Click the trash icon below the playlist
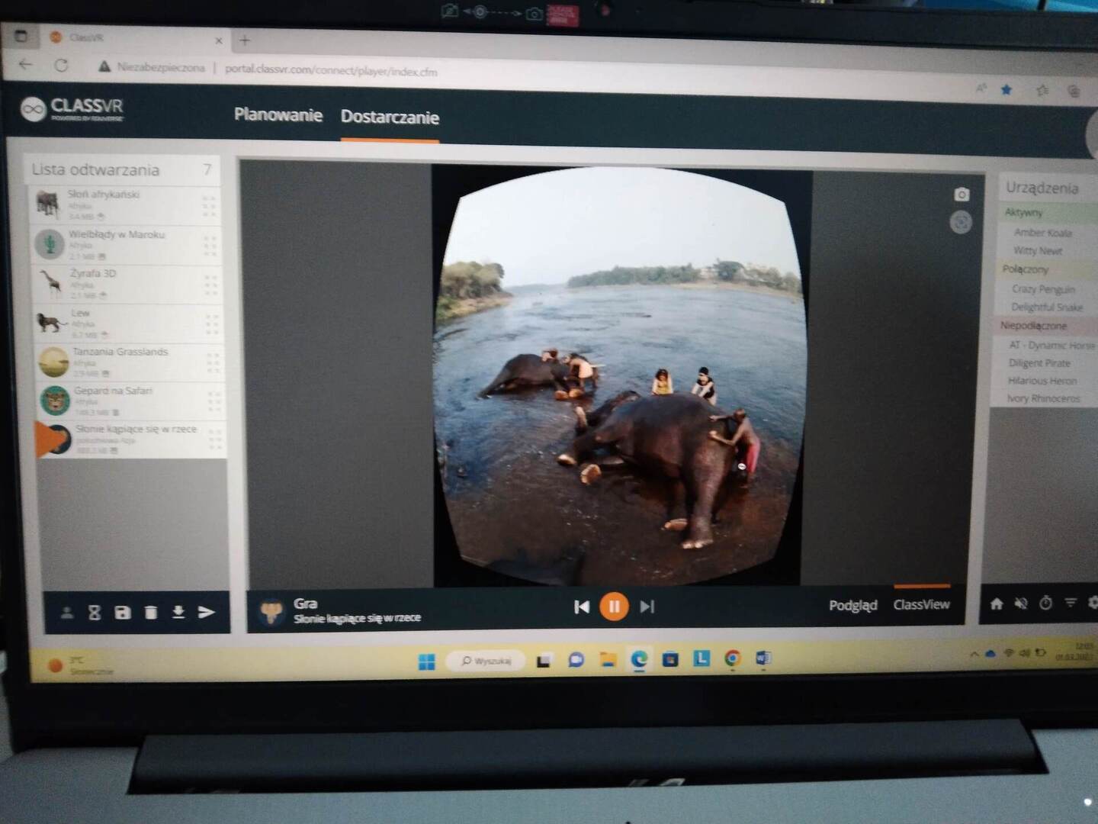This screenshot has height=824, width=1098. [x=151, y=613]
